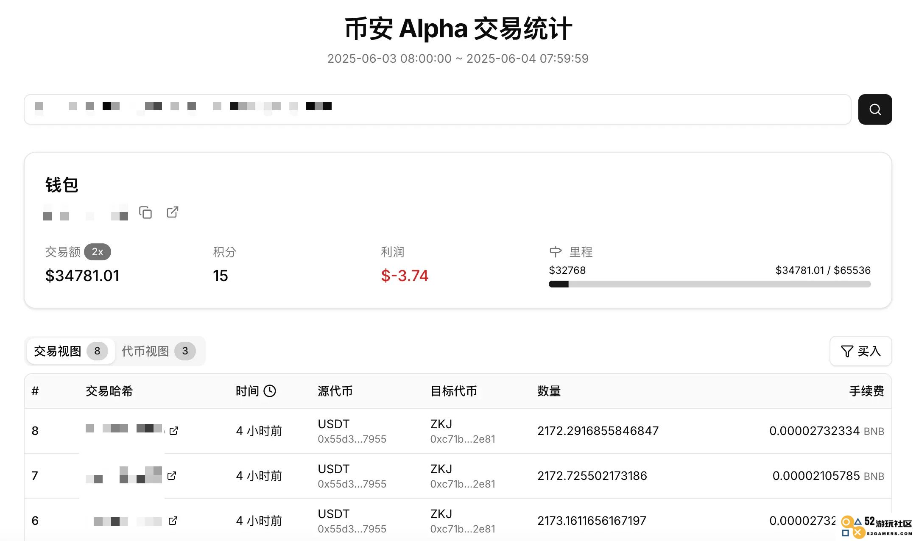
Task: Click the black search button
Action: point(875,109)
